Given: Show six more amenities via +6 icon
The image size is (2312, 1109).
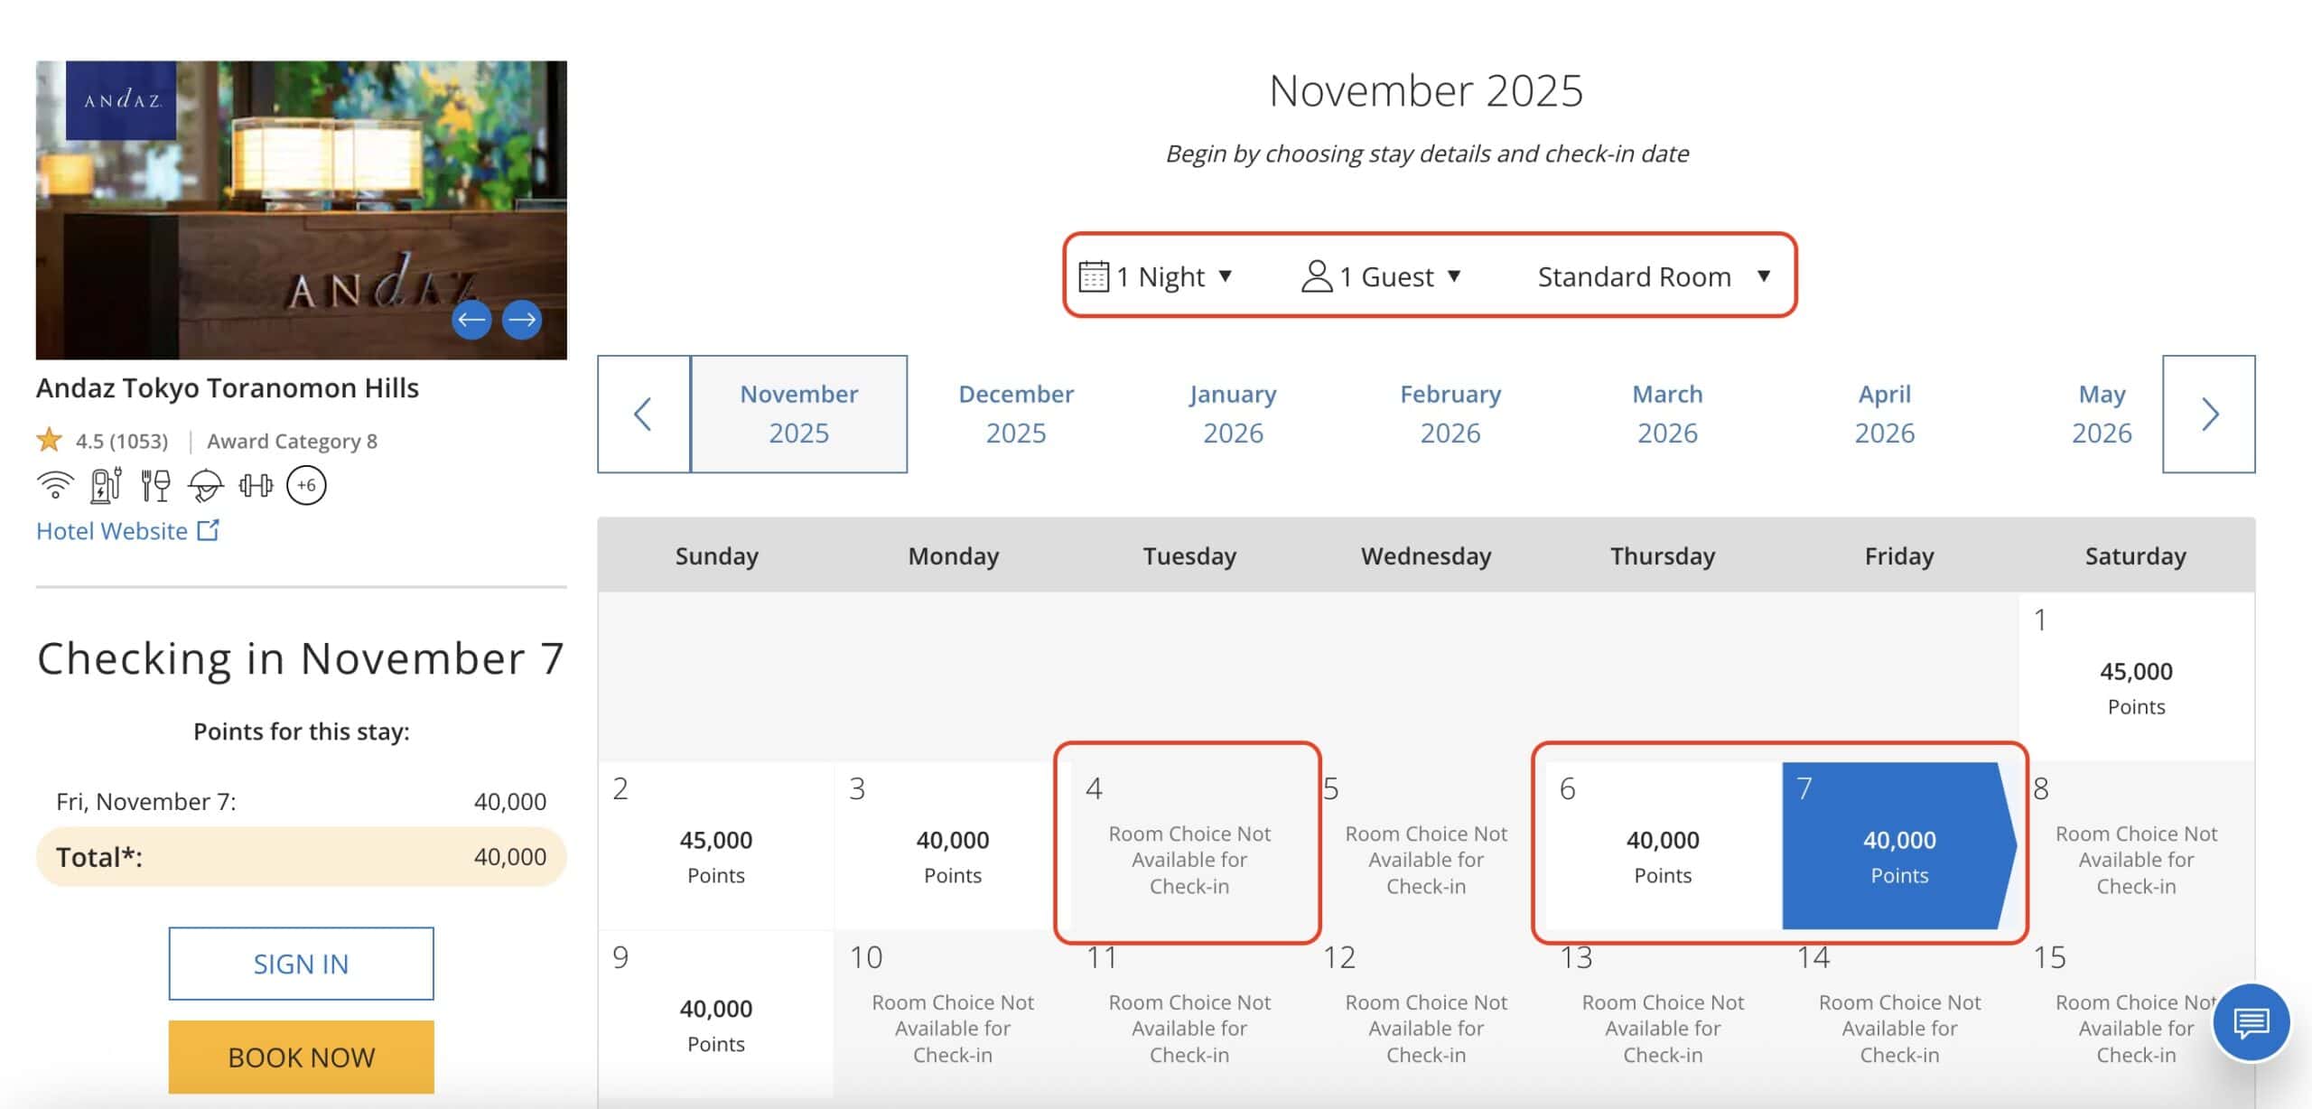Looking at the screenshot, I should coord(304,485).
